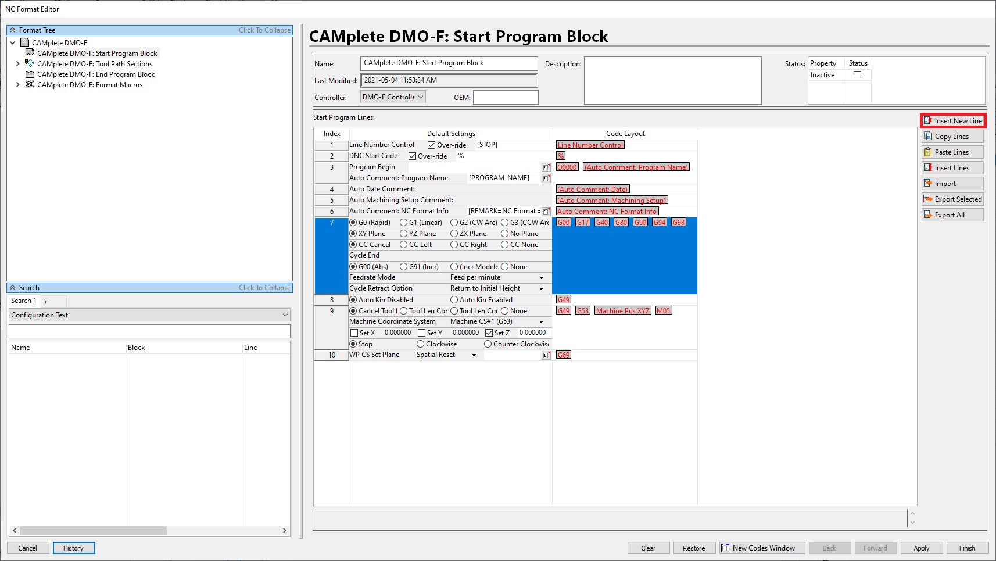Select the Line Number Control code tag
This screenshot has height=561, width=996.
pyautogui.click(x=590, y=145)
